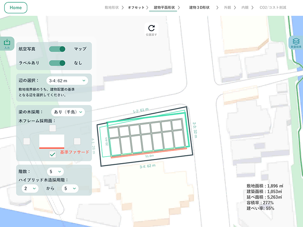Open the 数量結果 layers icon
This screenshot has height=227, width=303.
click(x=296, y=43)
